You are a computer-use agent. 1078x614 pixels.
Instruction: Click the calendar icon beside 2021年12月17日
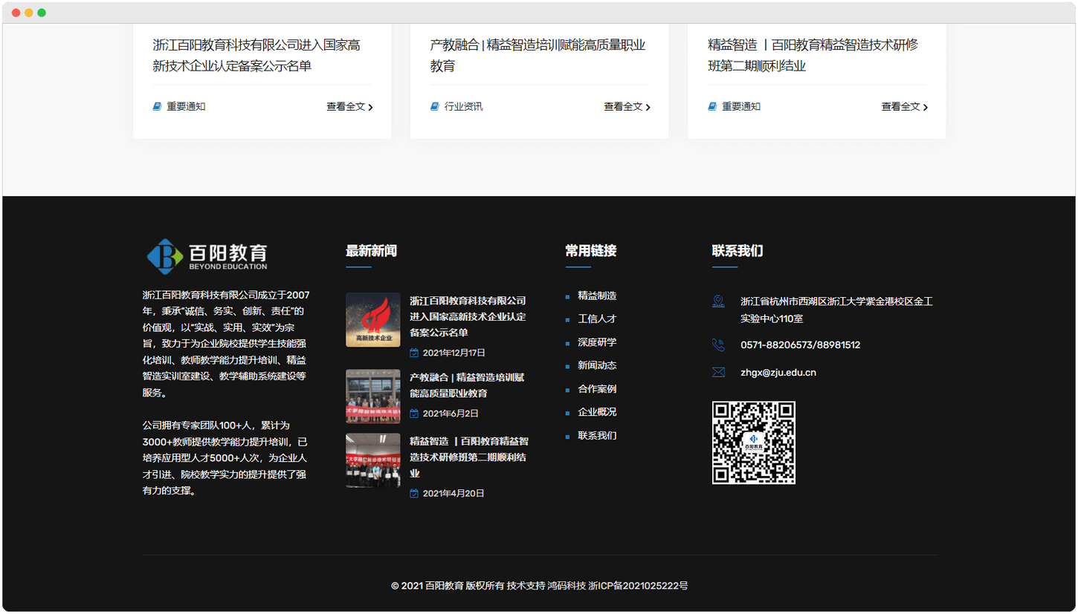[x=414, y=353]
